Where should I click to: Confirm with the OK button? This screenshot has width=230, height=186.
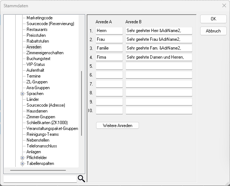pyautogui.click(x=213, y=19)
